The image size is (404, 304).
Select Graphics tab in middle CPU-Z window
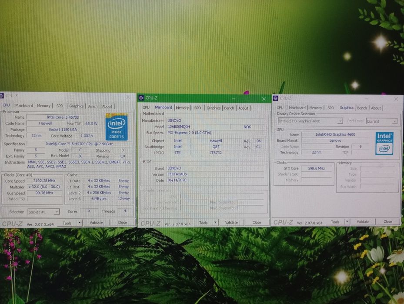click(x=214, y=108)
